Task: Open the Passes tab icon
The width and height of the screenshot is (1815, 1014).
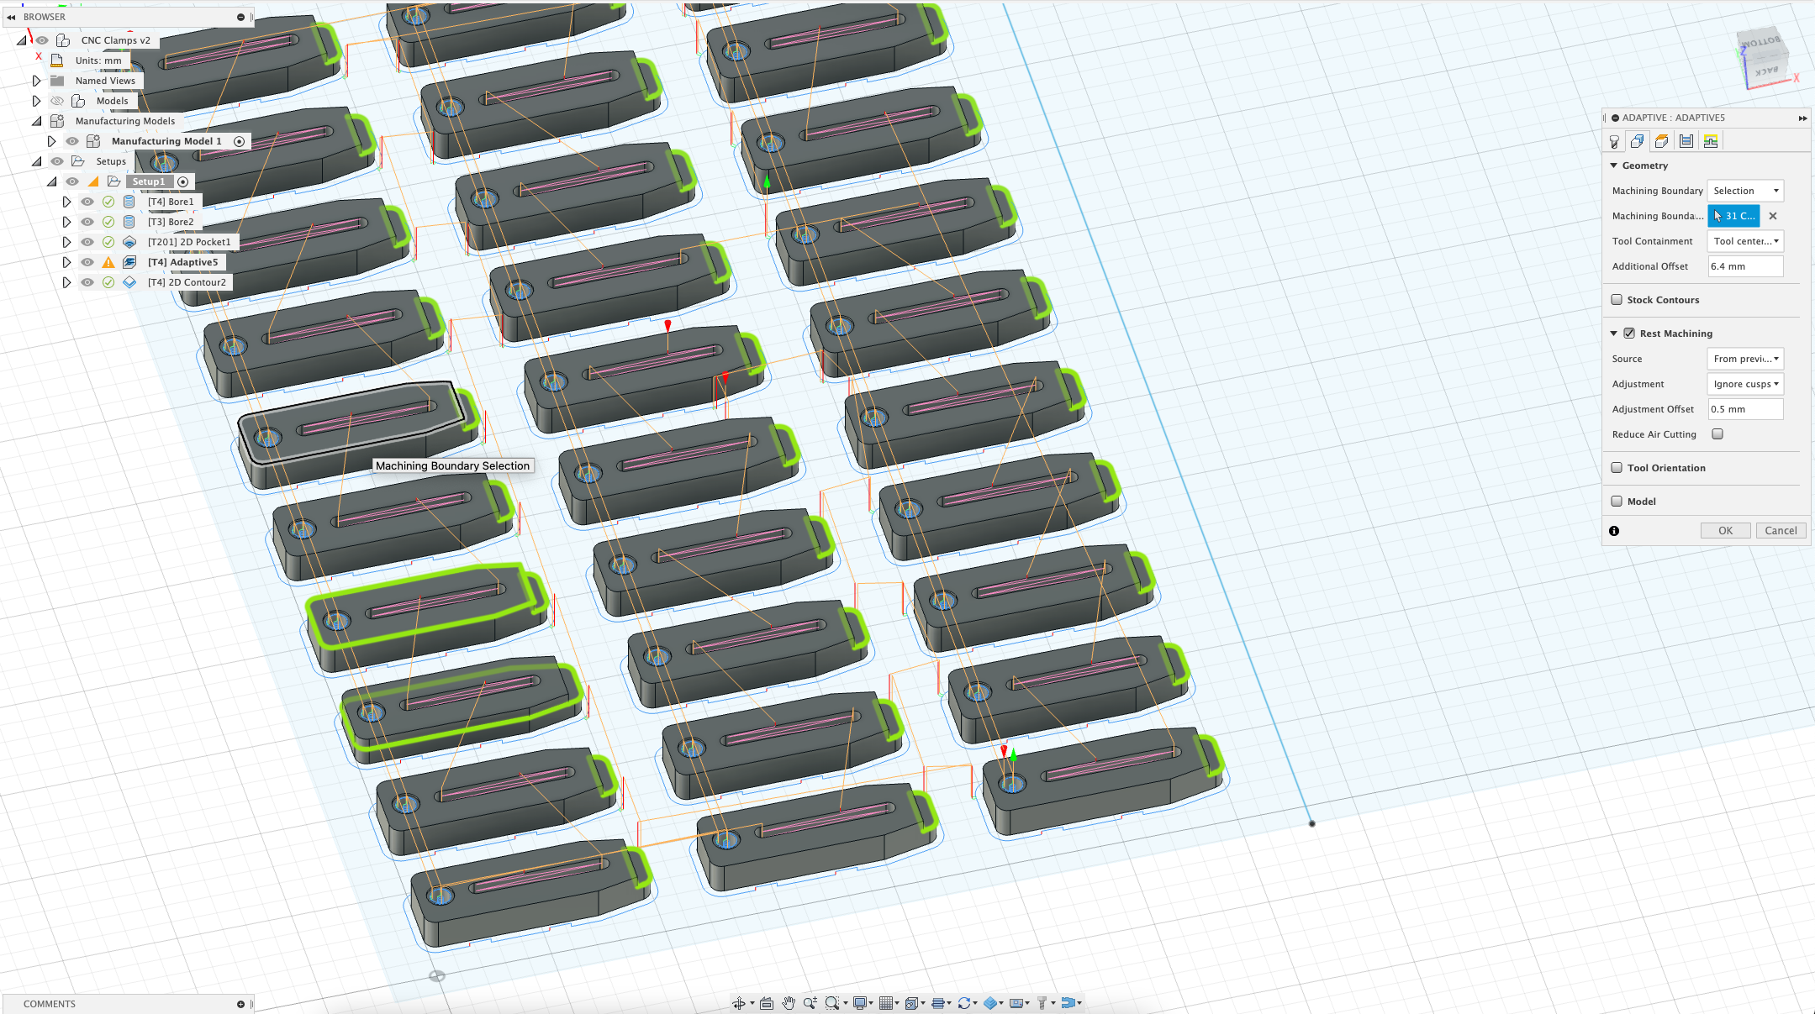Action: click(x=1686, y=141)
